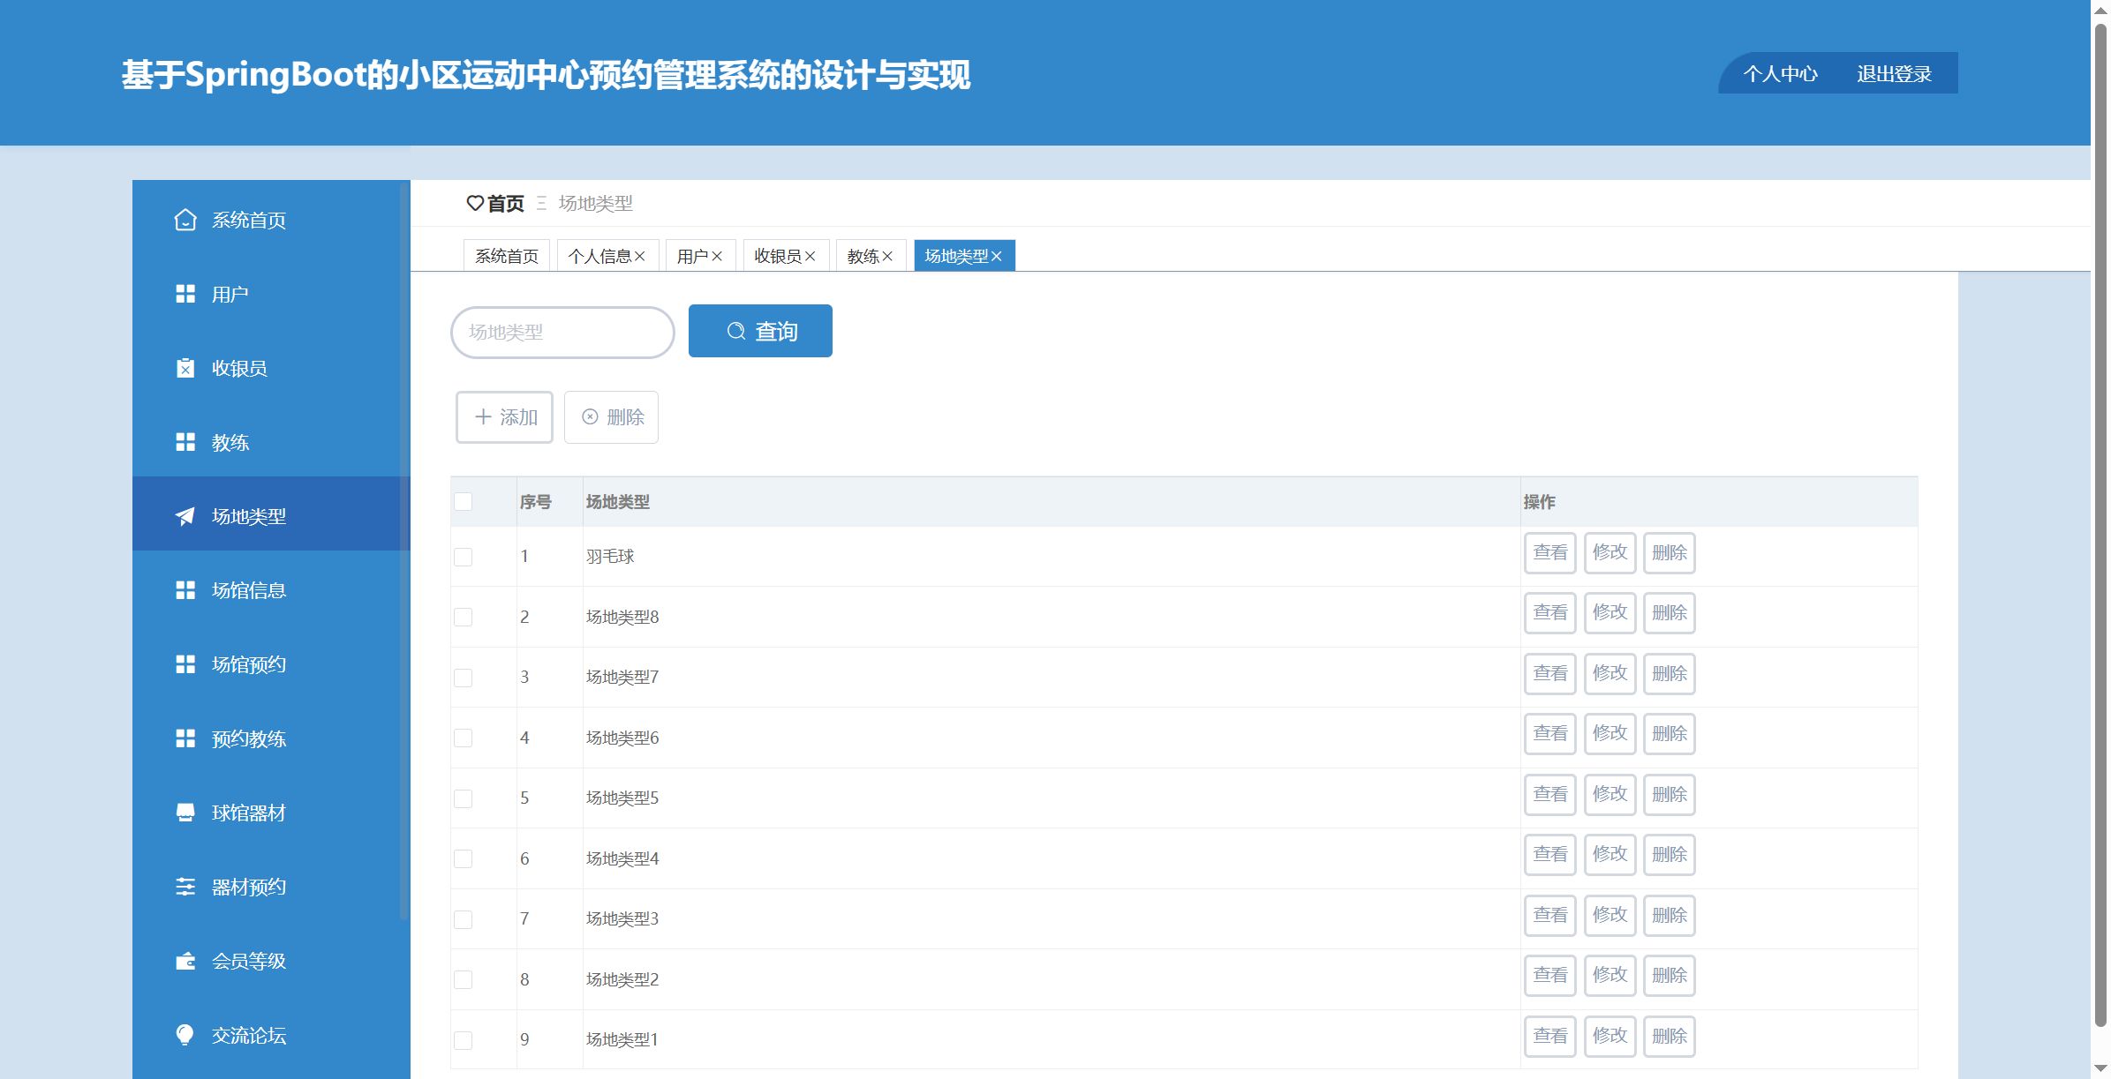This screenshot has height=1079, width=2111.
Task: Click 修改 for 场地类型2
Action: tap(1610, 976)
